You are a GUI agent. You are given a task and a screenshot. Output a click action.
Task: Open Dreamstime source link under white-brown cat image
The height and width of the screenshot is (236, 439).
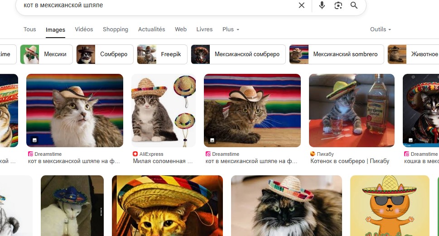coord(48,154)
